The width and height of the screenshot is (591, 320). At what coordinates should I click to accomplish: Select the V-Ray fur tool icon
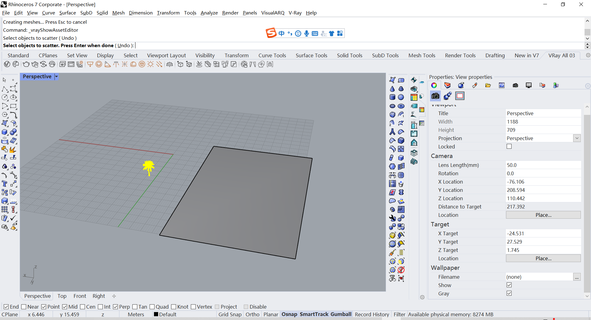pos(199,64)
